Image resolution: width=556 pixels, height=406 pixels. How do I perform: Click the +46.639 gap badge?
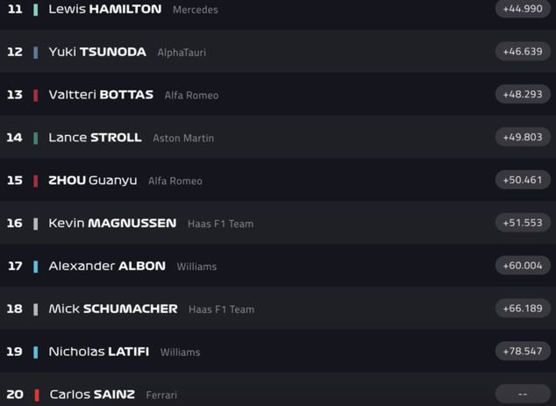523,52
